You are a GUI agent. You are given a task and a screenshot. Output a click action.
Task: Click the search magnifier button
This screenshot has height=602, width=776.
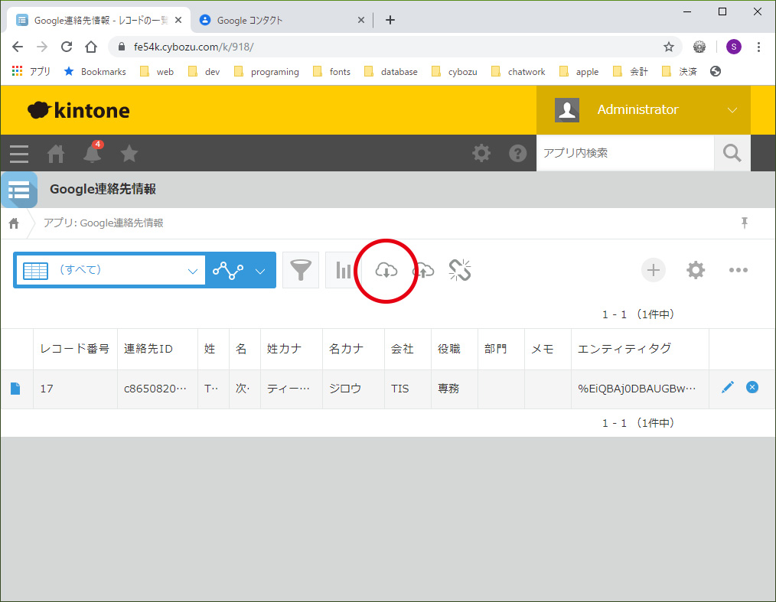[x=732, y=153]
